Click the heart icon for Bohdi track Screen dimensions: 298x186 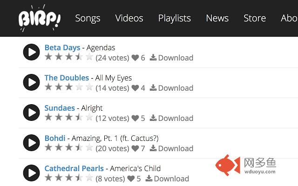click(x=135, y=149)
